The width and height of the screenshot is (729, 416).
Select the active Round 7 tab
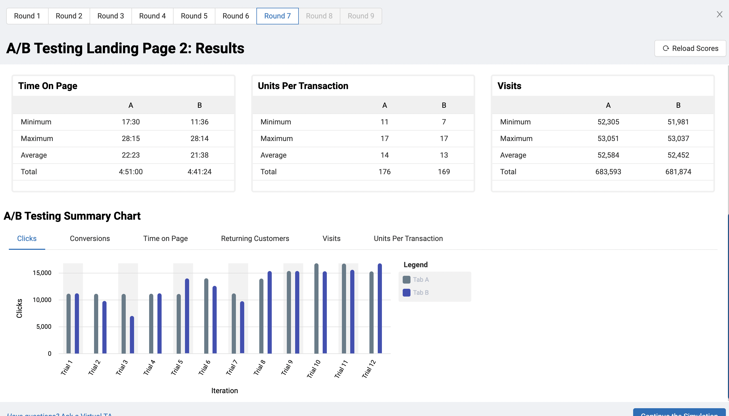point(277,16)
